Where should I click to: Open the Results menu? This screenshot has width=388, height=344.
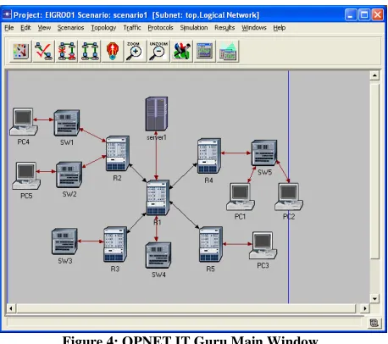click(224, 28)
